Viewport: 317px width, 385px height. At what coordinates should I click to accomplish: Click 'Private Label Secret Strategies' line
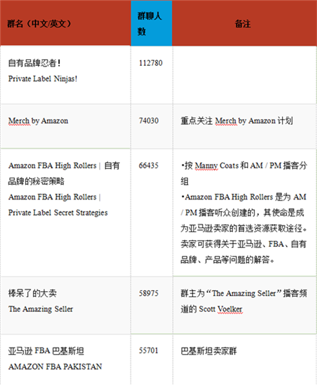58,213
